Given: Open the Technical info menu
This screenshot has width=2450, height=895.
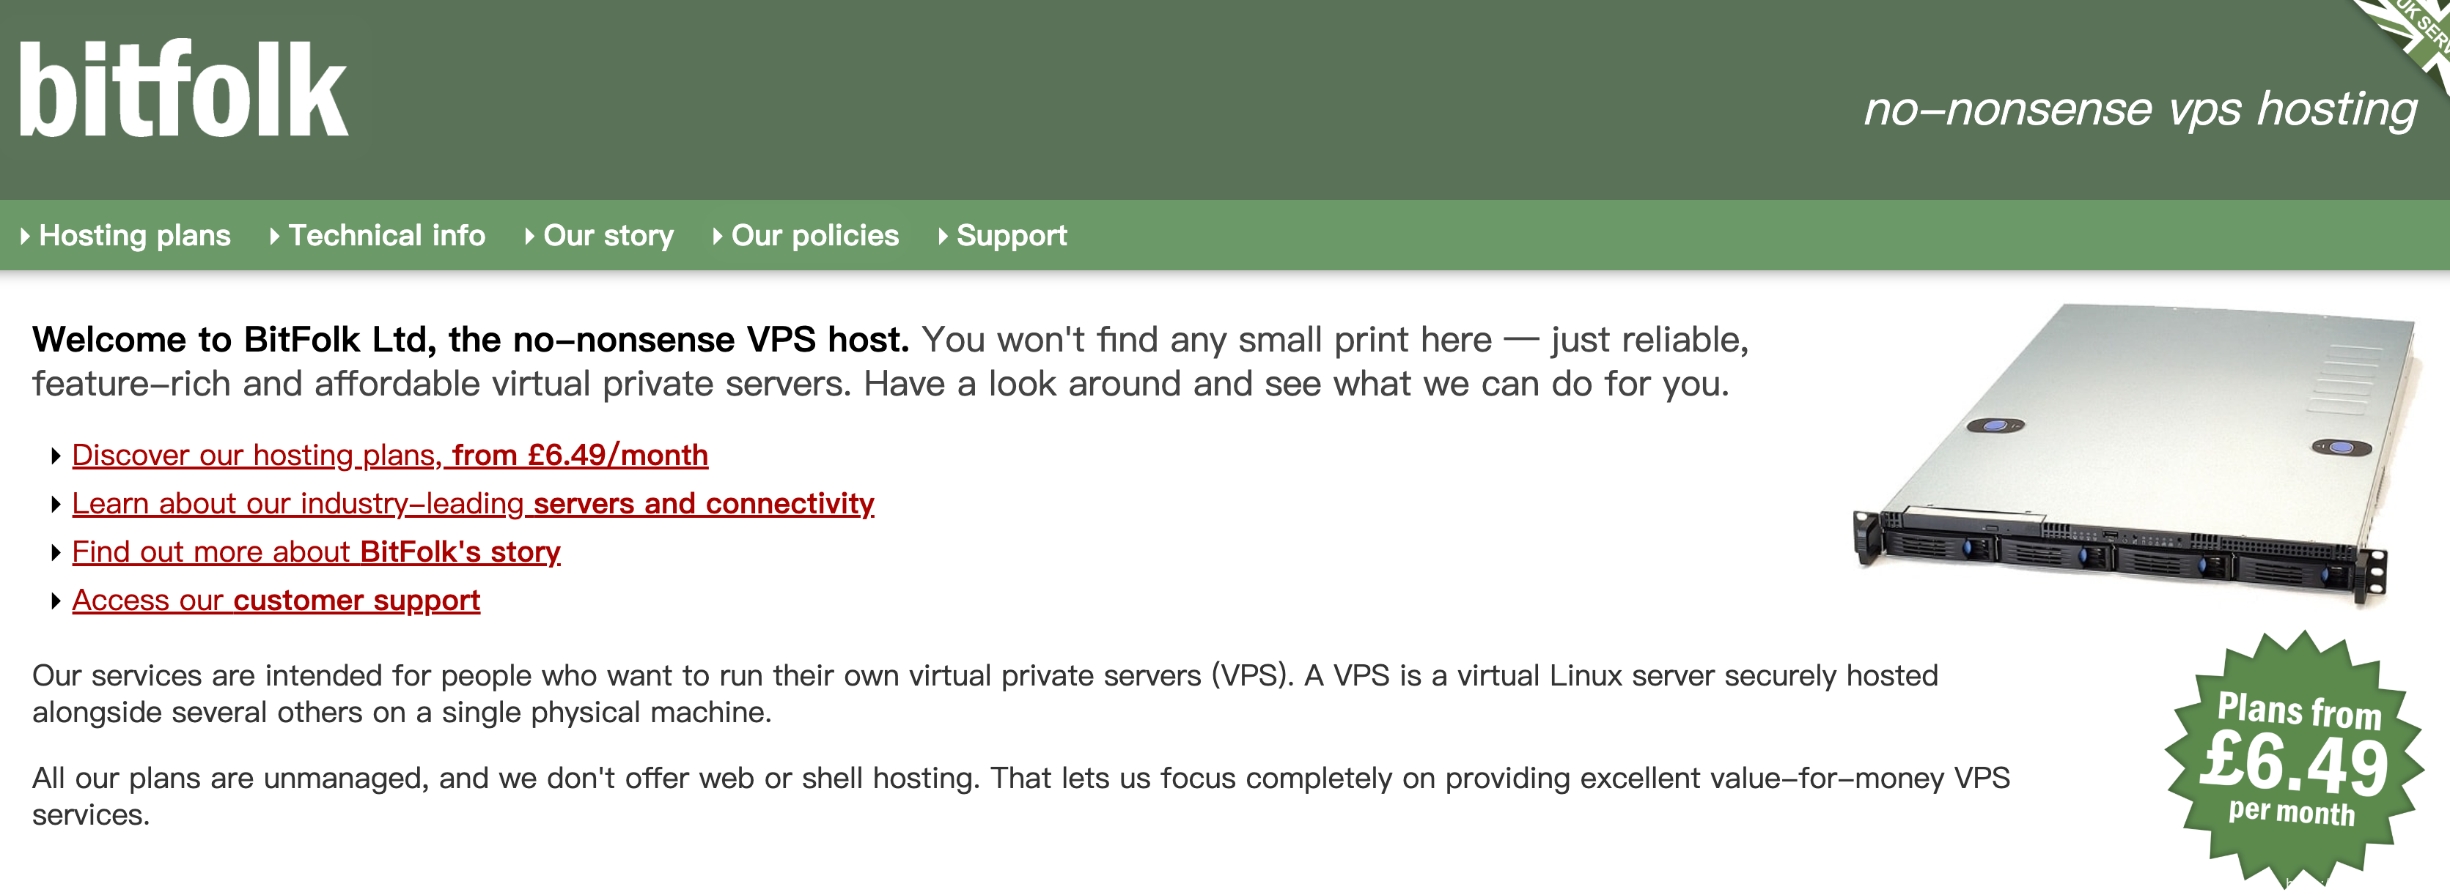Looking at the screenshot, I should click(x=386, y=236).
